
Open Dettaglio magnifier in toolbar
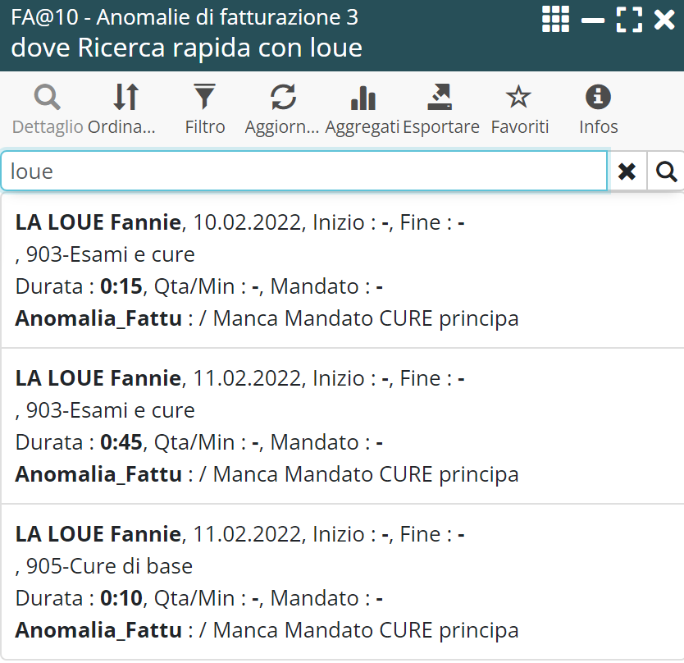tap(47, 98)
